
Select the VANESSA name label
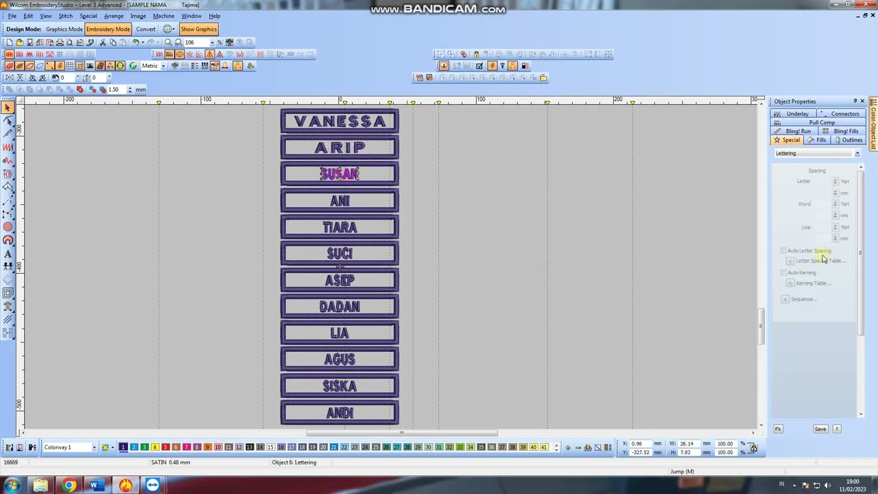[340, 121]
